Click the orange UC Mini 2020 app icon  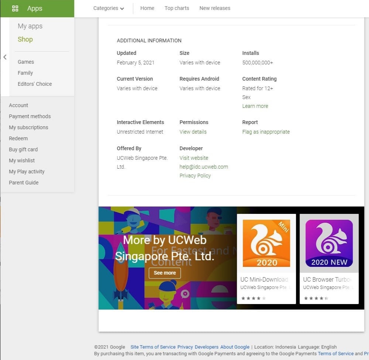[x=266, y=243]
